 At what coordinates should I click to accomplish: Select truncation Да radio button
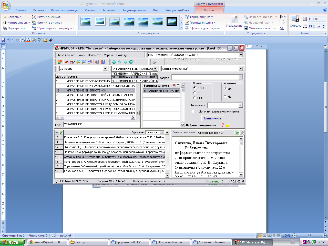tap(225, 89)
